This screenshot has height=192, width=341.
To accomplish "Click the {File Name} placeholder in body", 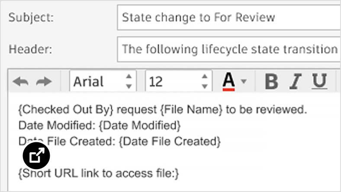I will pos(191,109).
